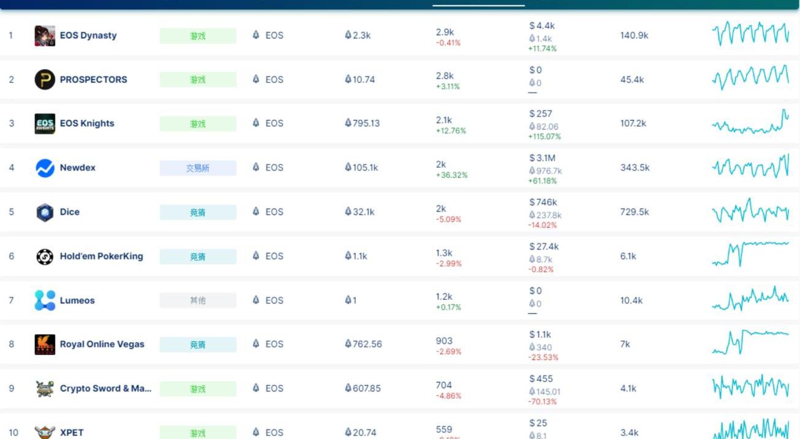This screenshot has height=439, width=800.
Task: Open the XPET app name link
Action: [x=72, y=432]
